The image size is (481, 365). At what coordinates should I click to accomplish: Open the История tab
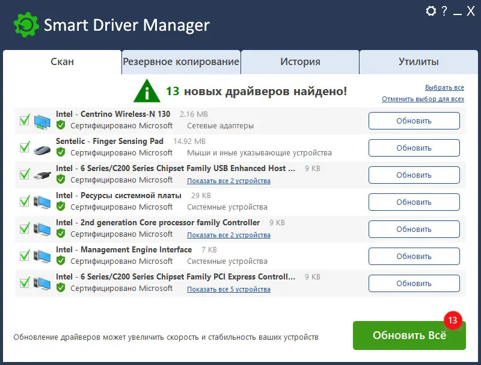tap(300, 62)
